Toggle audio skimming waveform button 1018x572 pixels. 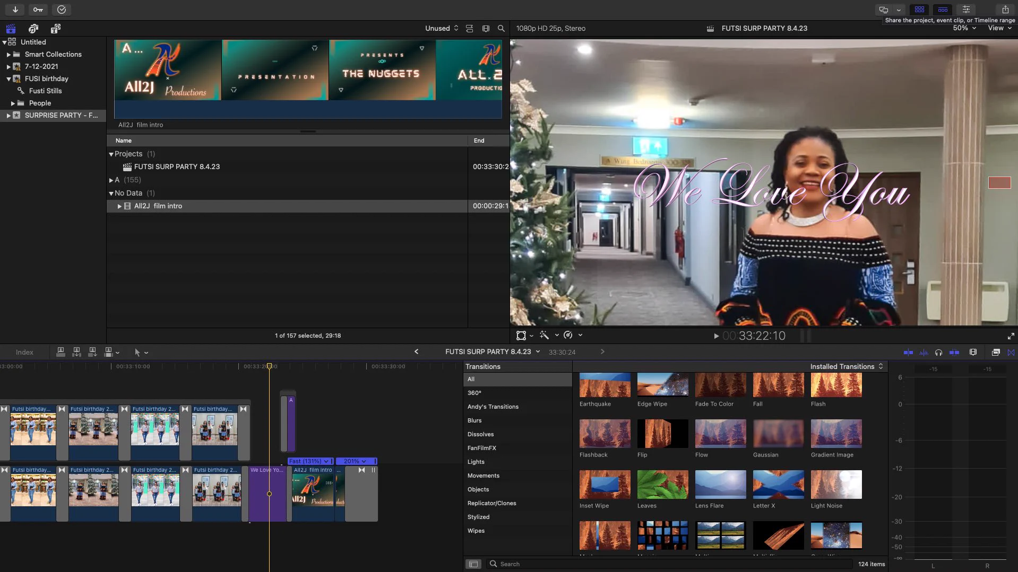pos(924,352)
